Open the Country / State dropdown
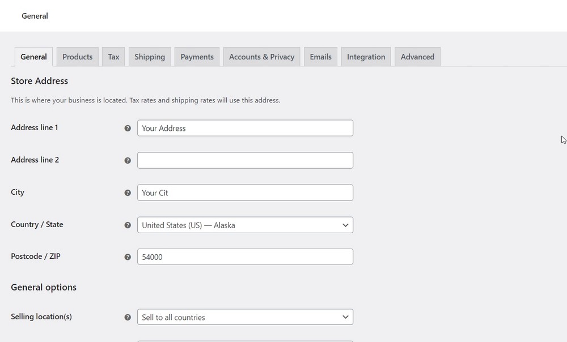Viewport: 567px width, 342px height. pyautogui.click(x=245, y=225)
